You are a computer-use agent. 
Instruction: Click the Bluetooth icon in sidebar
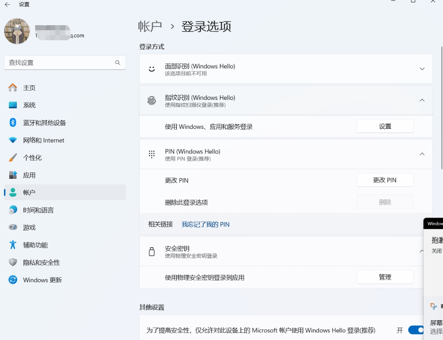[x=13, y=123]
